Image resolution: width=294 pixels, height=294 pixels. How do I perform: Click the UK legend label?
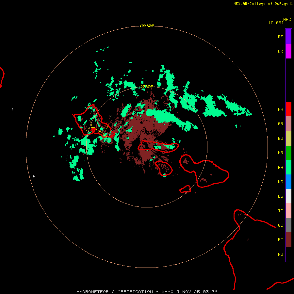[x=280, y=51]
